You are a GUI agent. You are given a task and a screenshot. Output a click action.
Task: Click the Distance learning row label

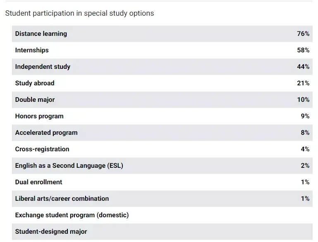pyautogui.click(x=41, y=34)
